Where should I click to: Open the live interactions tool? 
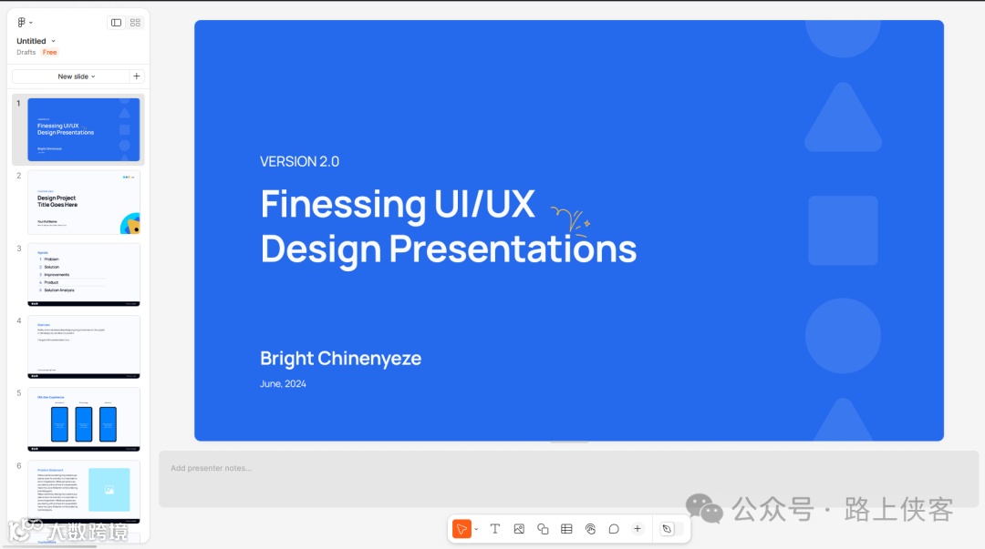(590, 529)
